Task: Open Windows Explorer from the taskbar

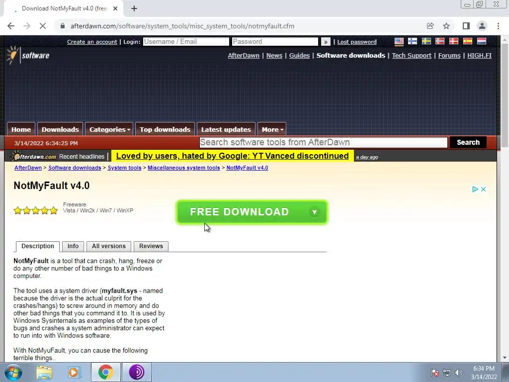Action: click(x=44, y=372)
